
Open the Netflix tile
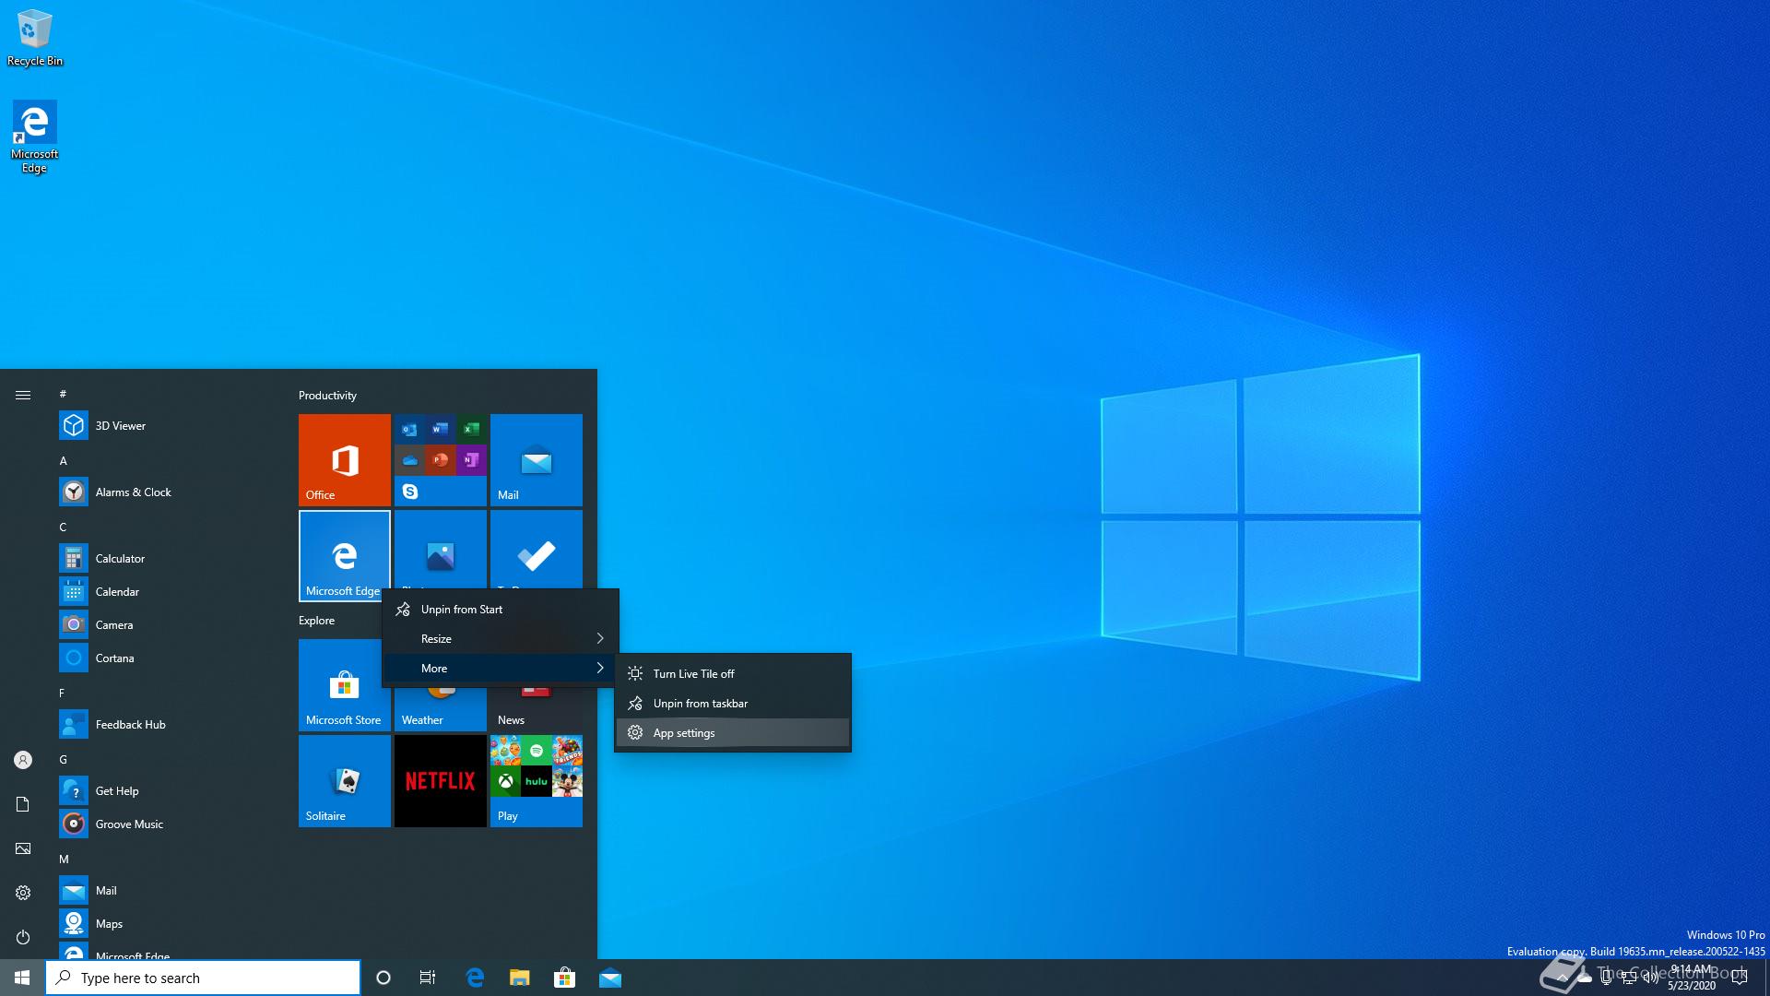440,780
